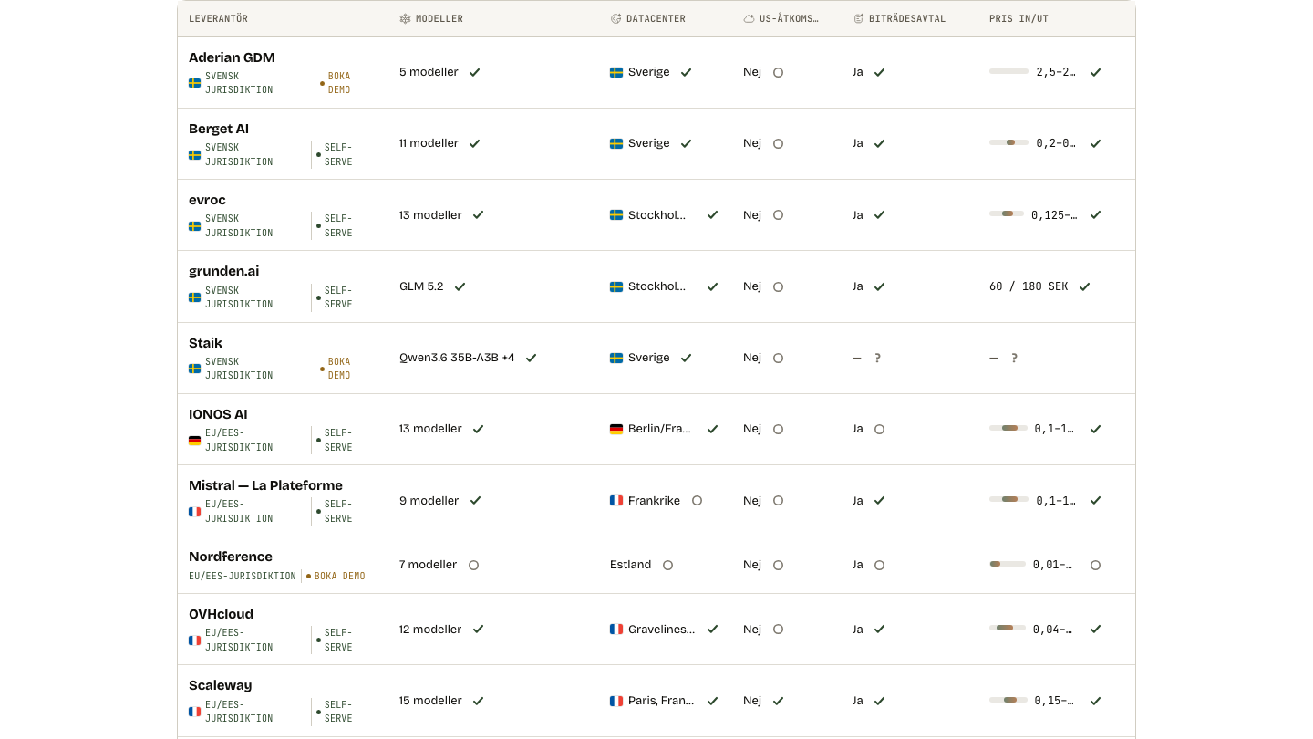
Task: Click the French flag under Scaleway provider
Action: coord(194,712)
